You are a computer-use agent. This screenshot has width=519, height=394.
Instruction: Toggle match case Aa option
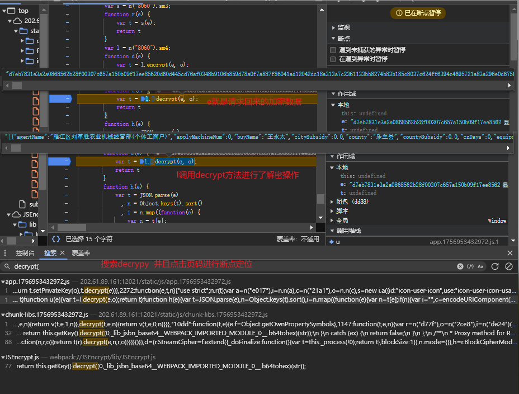pos(480,266)
